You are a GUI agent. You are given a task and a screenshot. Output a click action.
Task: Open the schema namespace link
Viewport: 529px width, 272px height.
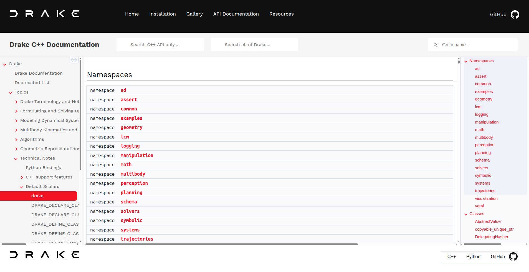coord(129,202)
